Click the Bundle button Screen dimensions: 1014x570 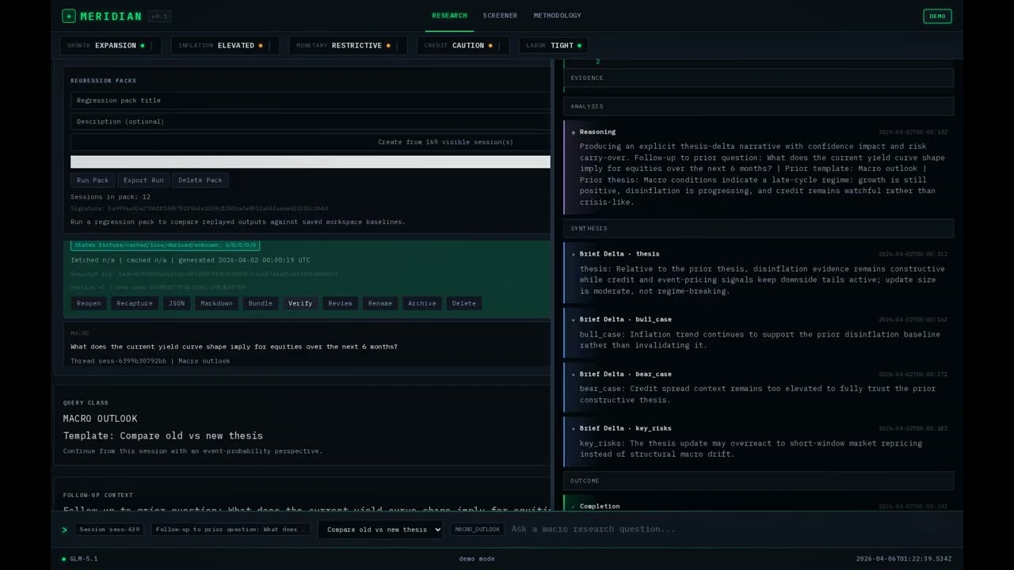click(x=260, y=303)
